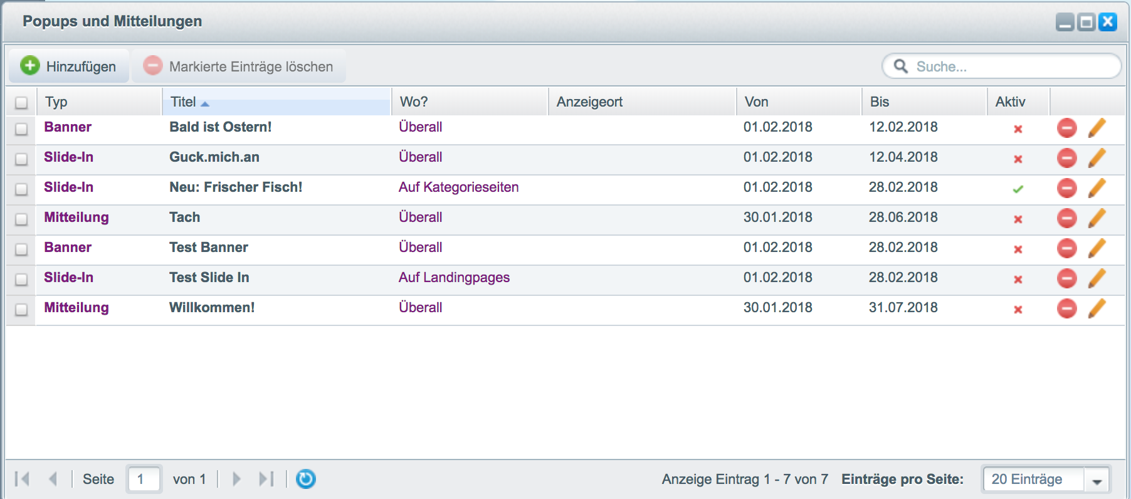The height and width of the screenshot is (499, 1131).
Task: Delete the 'Test Banner' entry
Action: coord(1066,248)
